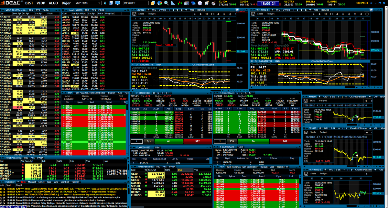Open the 240 dk period selector in the VIP-X030-T chart

pyautogui.click(x=286, y=10)
